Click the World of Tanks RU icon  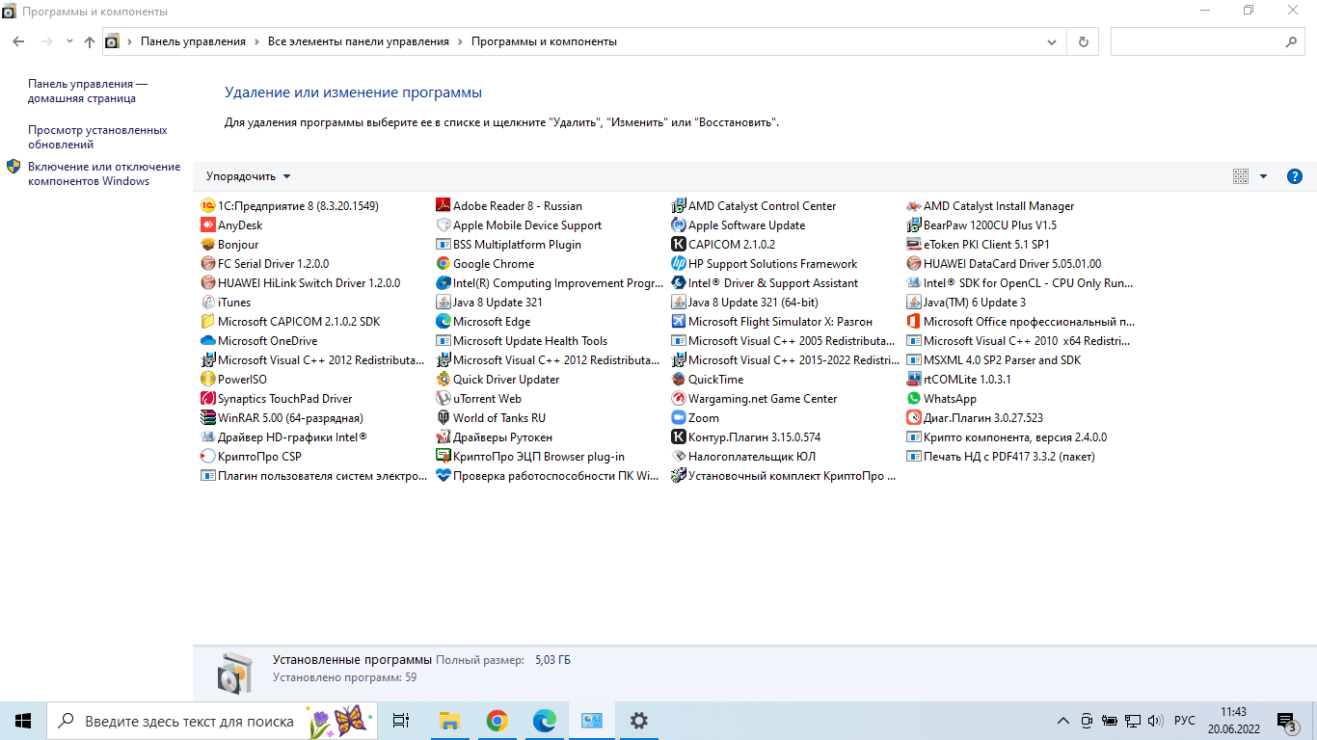[x=443, y=418]
